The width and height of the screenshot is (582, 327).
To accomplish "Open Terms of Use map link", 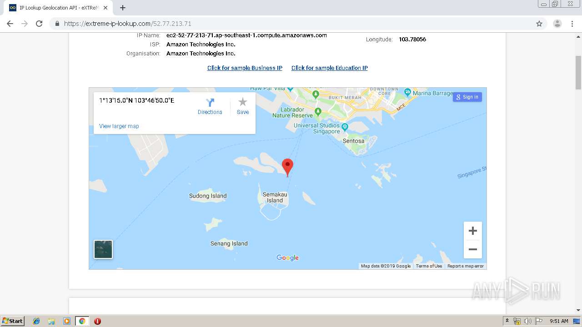I will click(429, 266).
